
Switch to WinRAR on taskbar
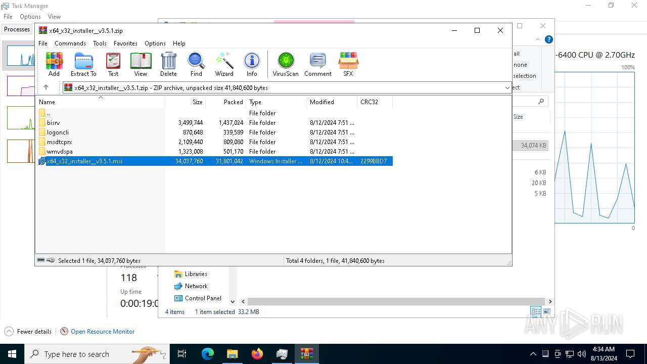tap(307, 354)
